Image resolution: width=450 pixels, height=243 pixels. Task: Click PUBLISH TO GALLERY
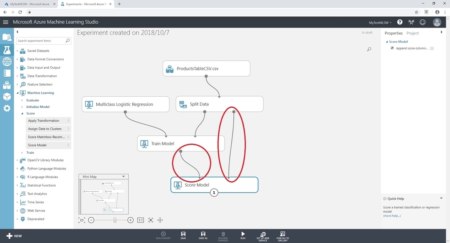coord(283,237)
